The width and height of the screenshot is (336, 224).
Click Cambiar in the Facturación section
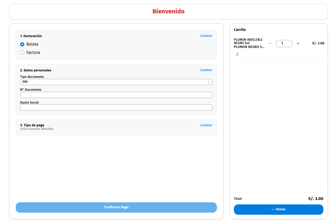[x=206, y=36]
